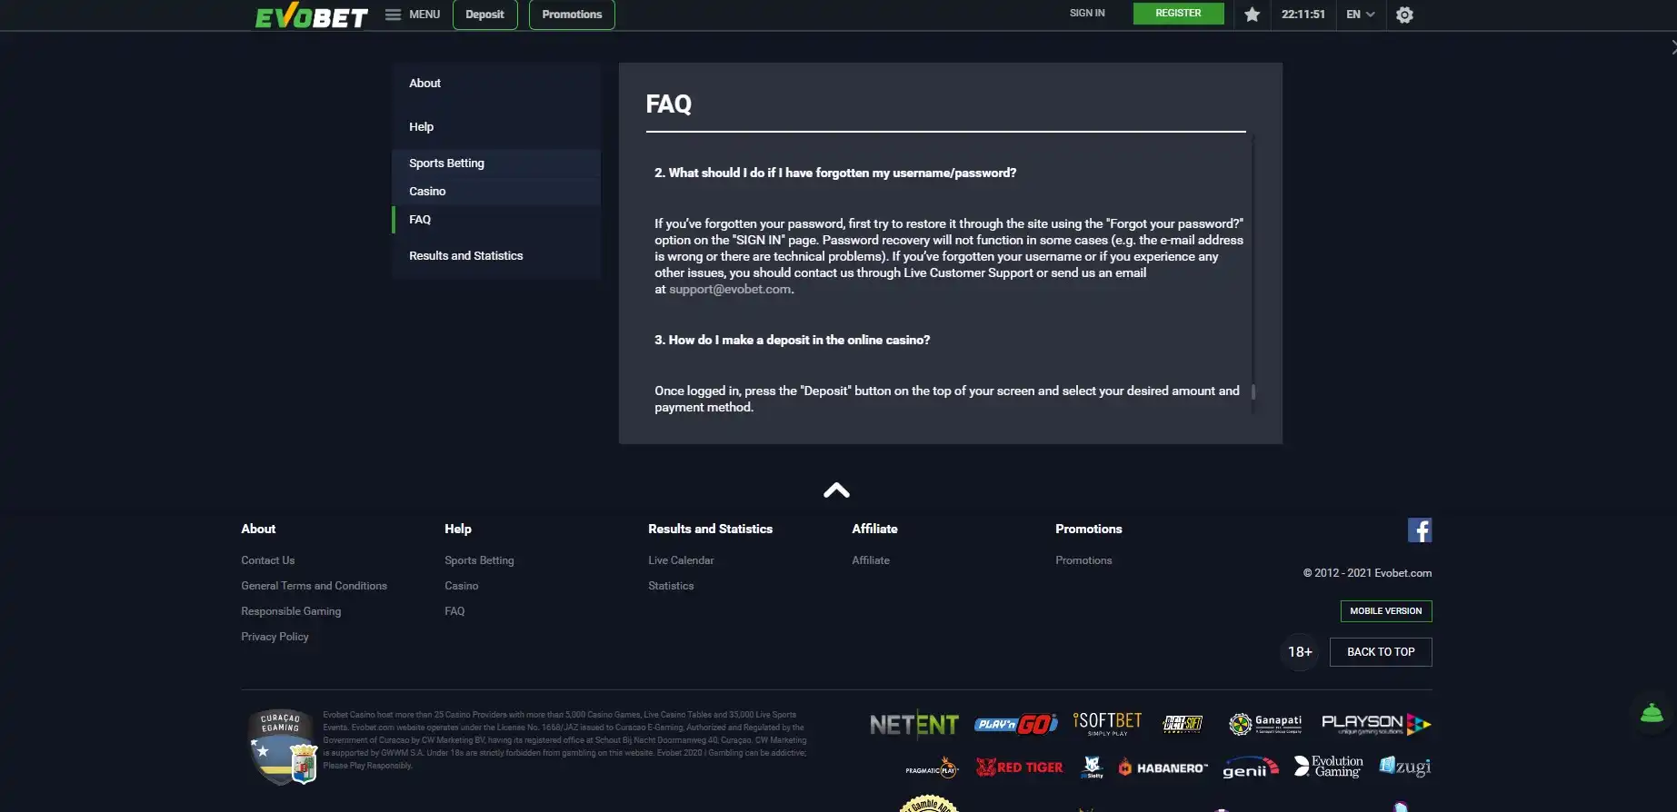This screenshot has width=1677, height=812.
Task: Open the EN language dropdown
Action: 1360,15
